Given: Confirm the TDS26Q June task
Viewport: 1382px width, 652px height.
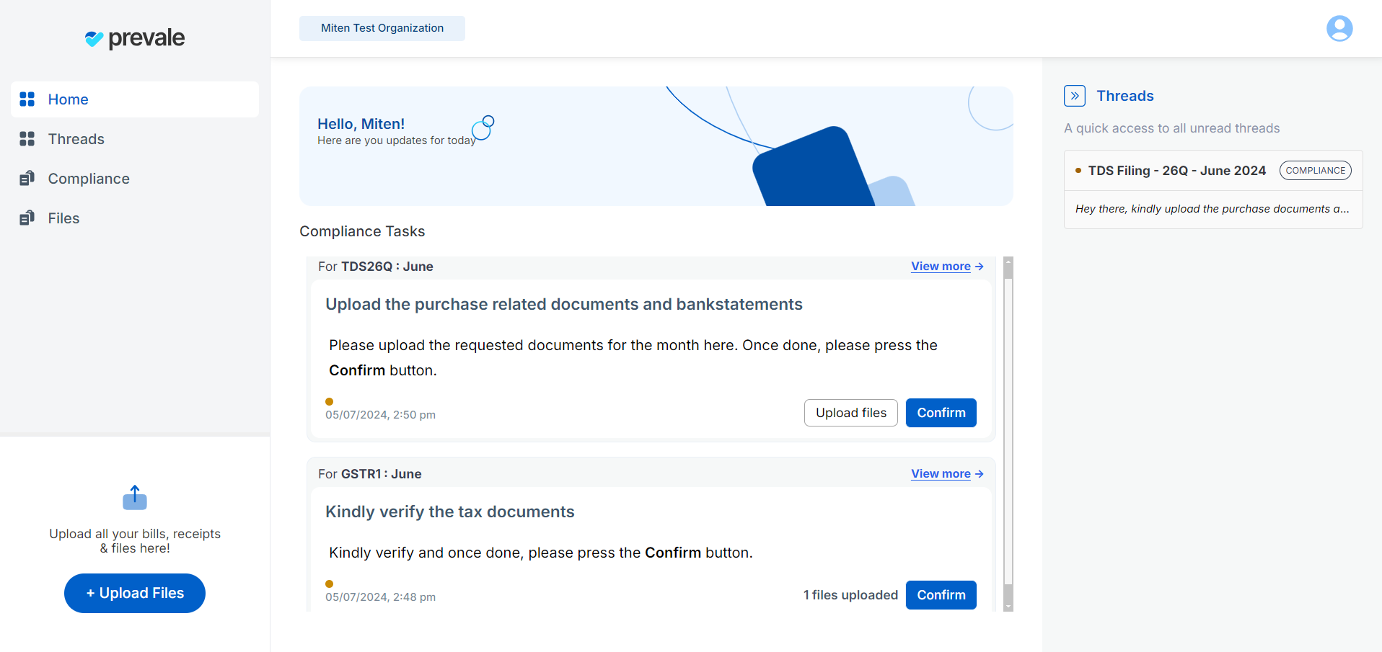Looking at the screenshot, I should point(941,413).
